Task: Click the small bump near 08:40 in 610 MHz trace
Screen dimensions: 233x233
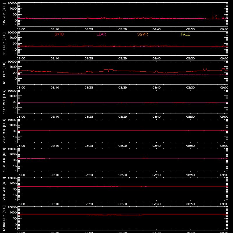Action: 156,72
